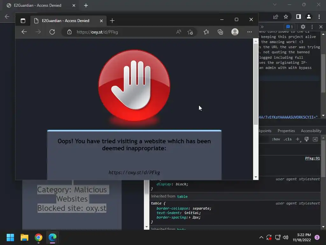Open DevTools issues counter badge
Image resolution: width=326 pixels, height=245 pixels.
tap(289, 27)
